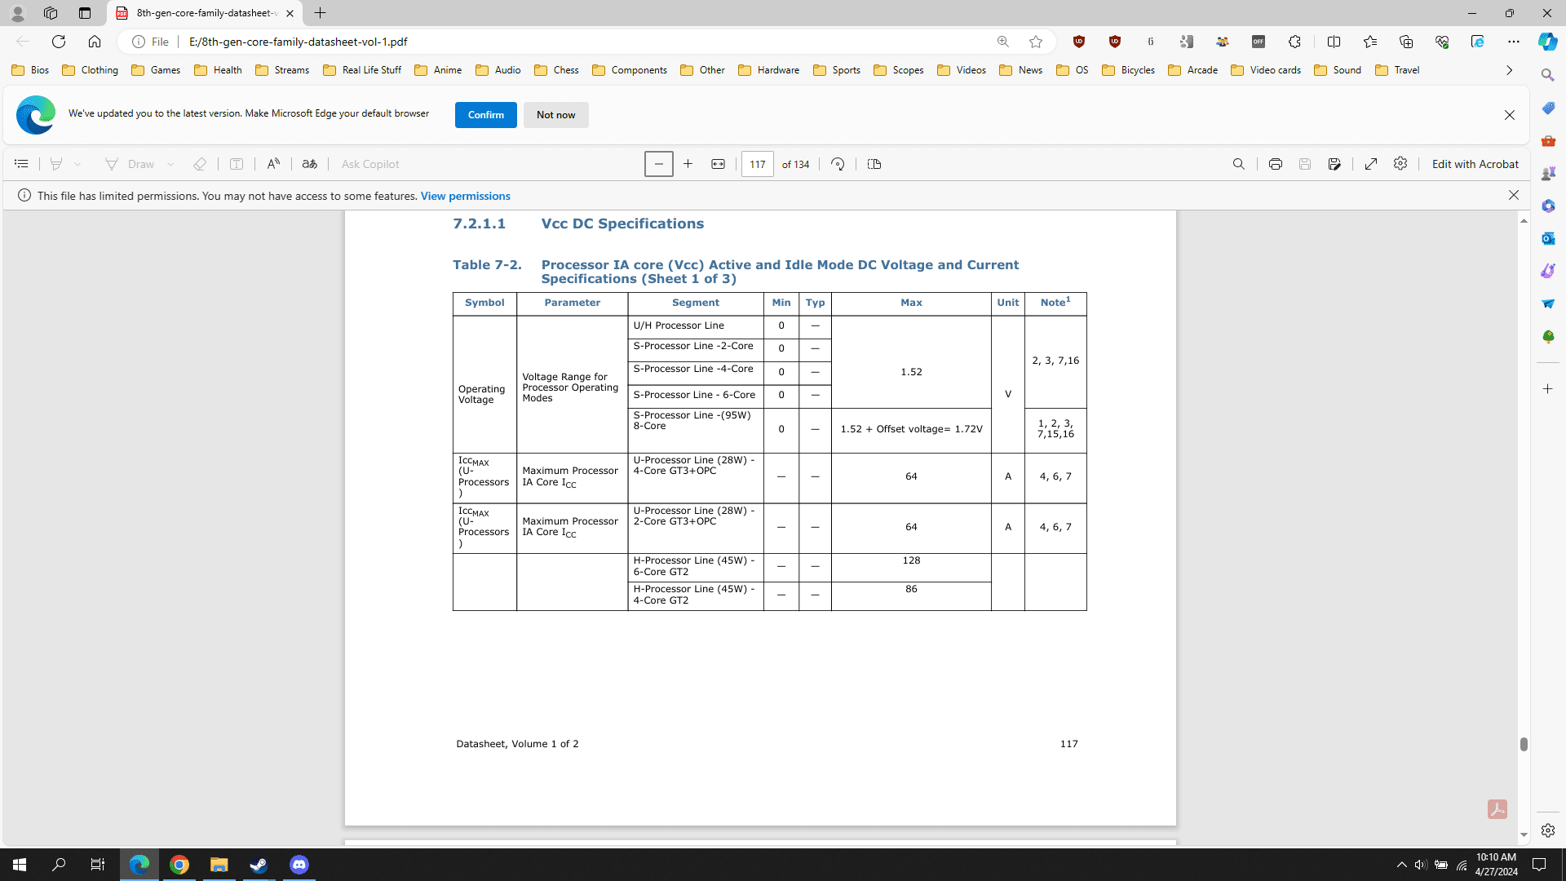The height and width of the screenshot is (881, 1566).
Task: Open PDF viewer settings gear
Action: coord(1400,164)
